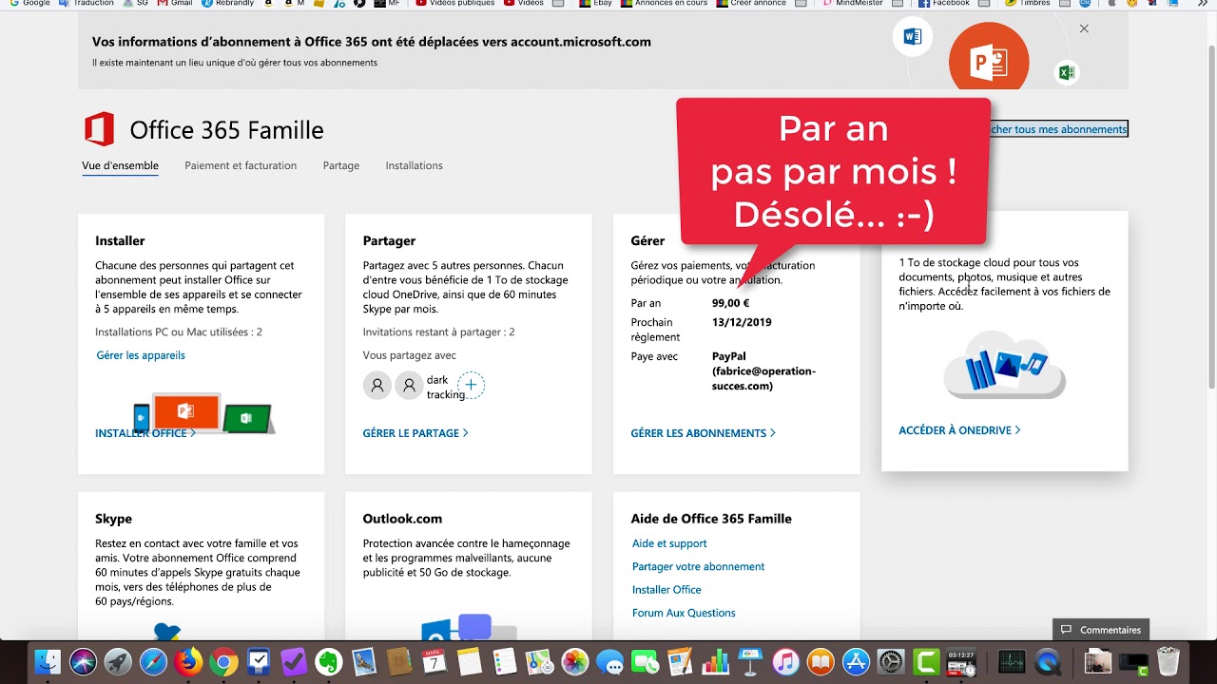Open Messages in the Dock
The width and height of the screenshot is (1217, 684).
609,662
